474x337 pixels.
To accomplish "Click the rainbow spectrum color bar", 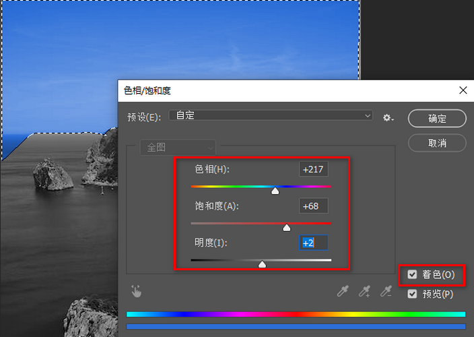I will coord(296,314).
